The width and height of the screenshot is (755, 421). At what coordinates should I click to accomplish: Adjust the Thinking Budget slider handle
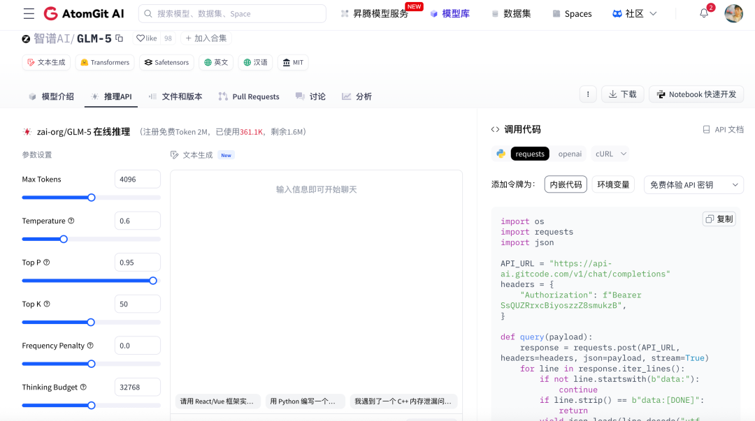click(x=92, y=406)
